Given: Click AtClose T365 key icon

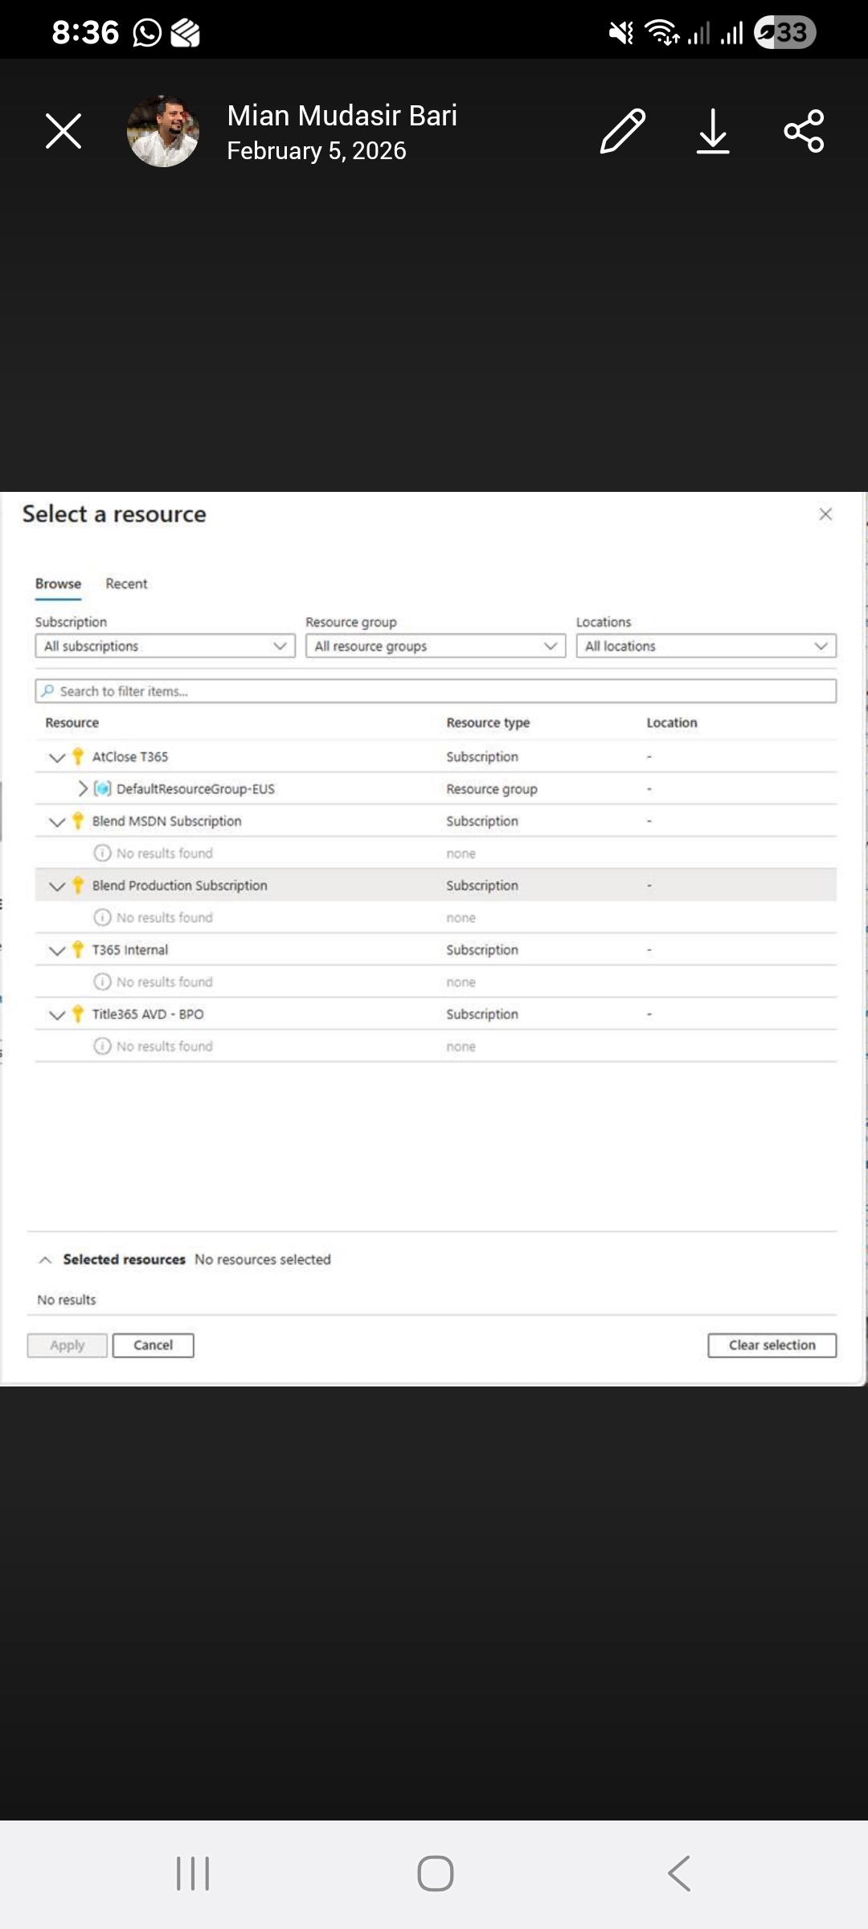Looking at the screenshot, I should click(78, 756).
